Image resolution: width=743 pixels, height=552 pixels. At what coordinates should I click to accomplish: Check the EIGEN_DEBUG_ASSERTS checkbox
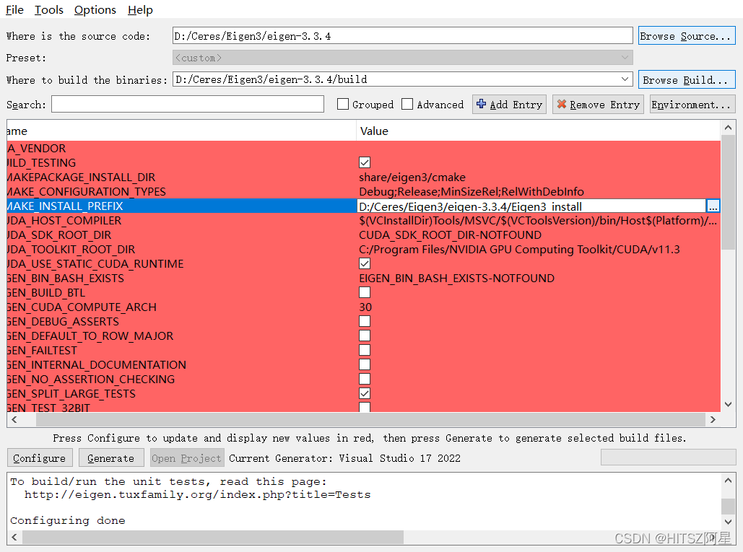[x=365, y=321]
